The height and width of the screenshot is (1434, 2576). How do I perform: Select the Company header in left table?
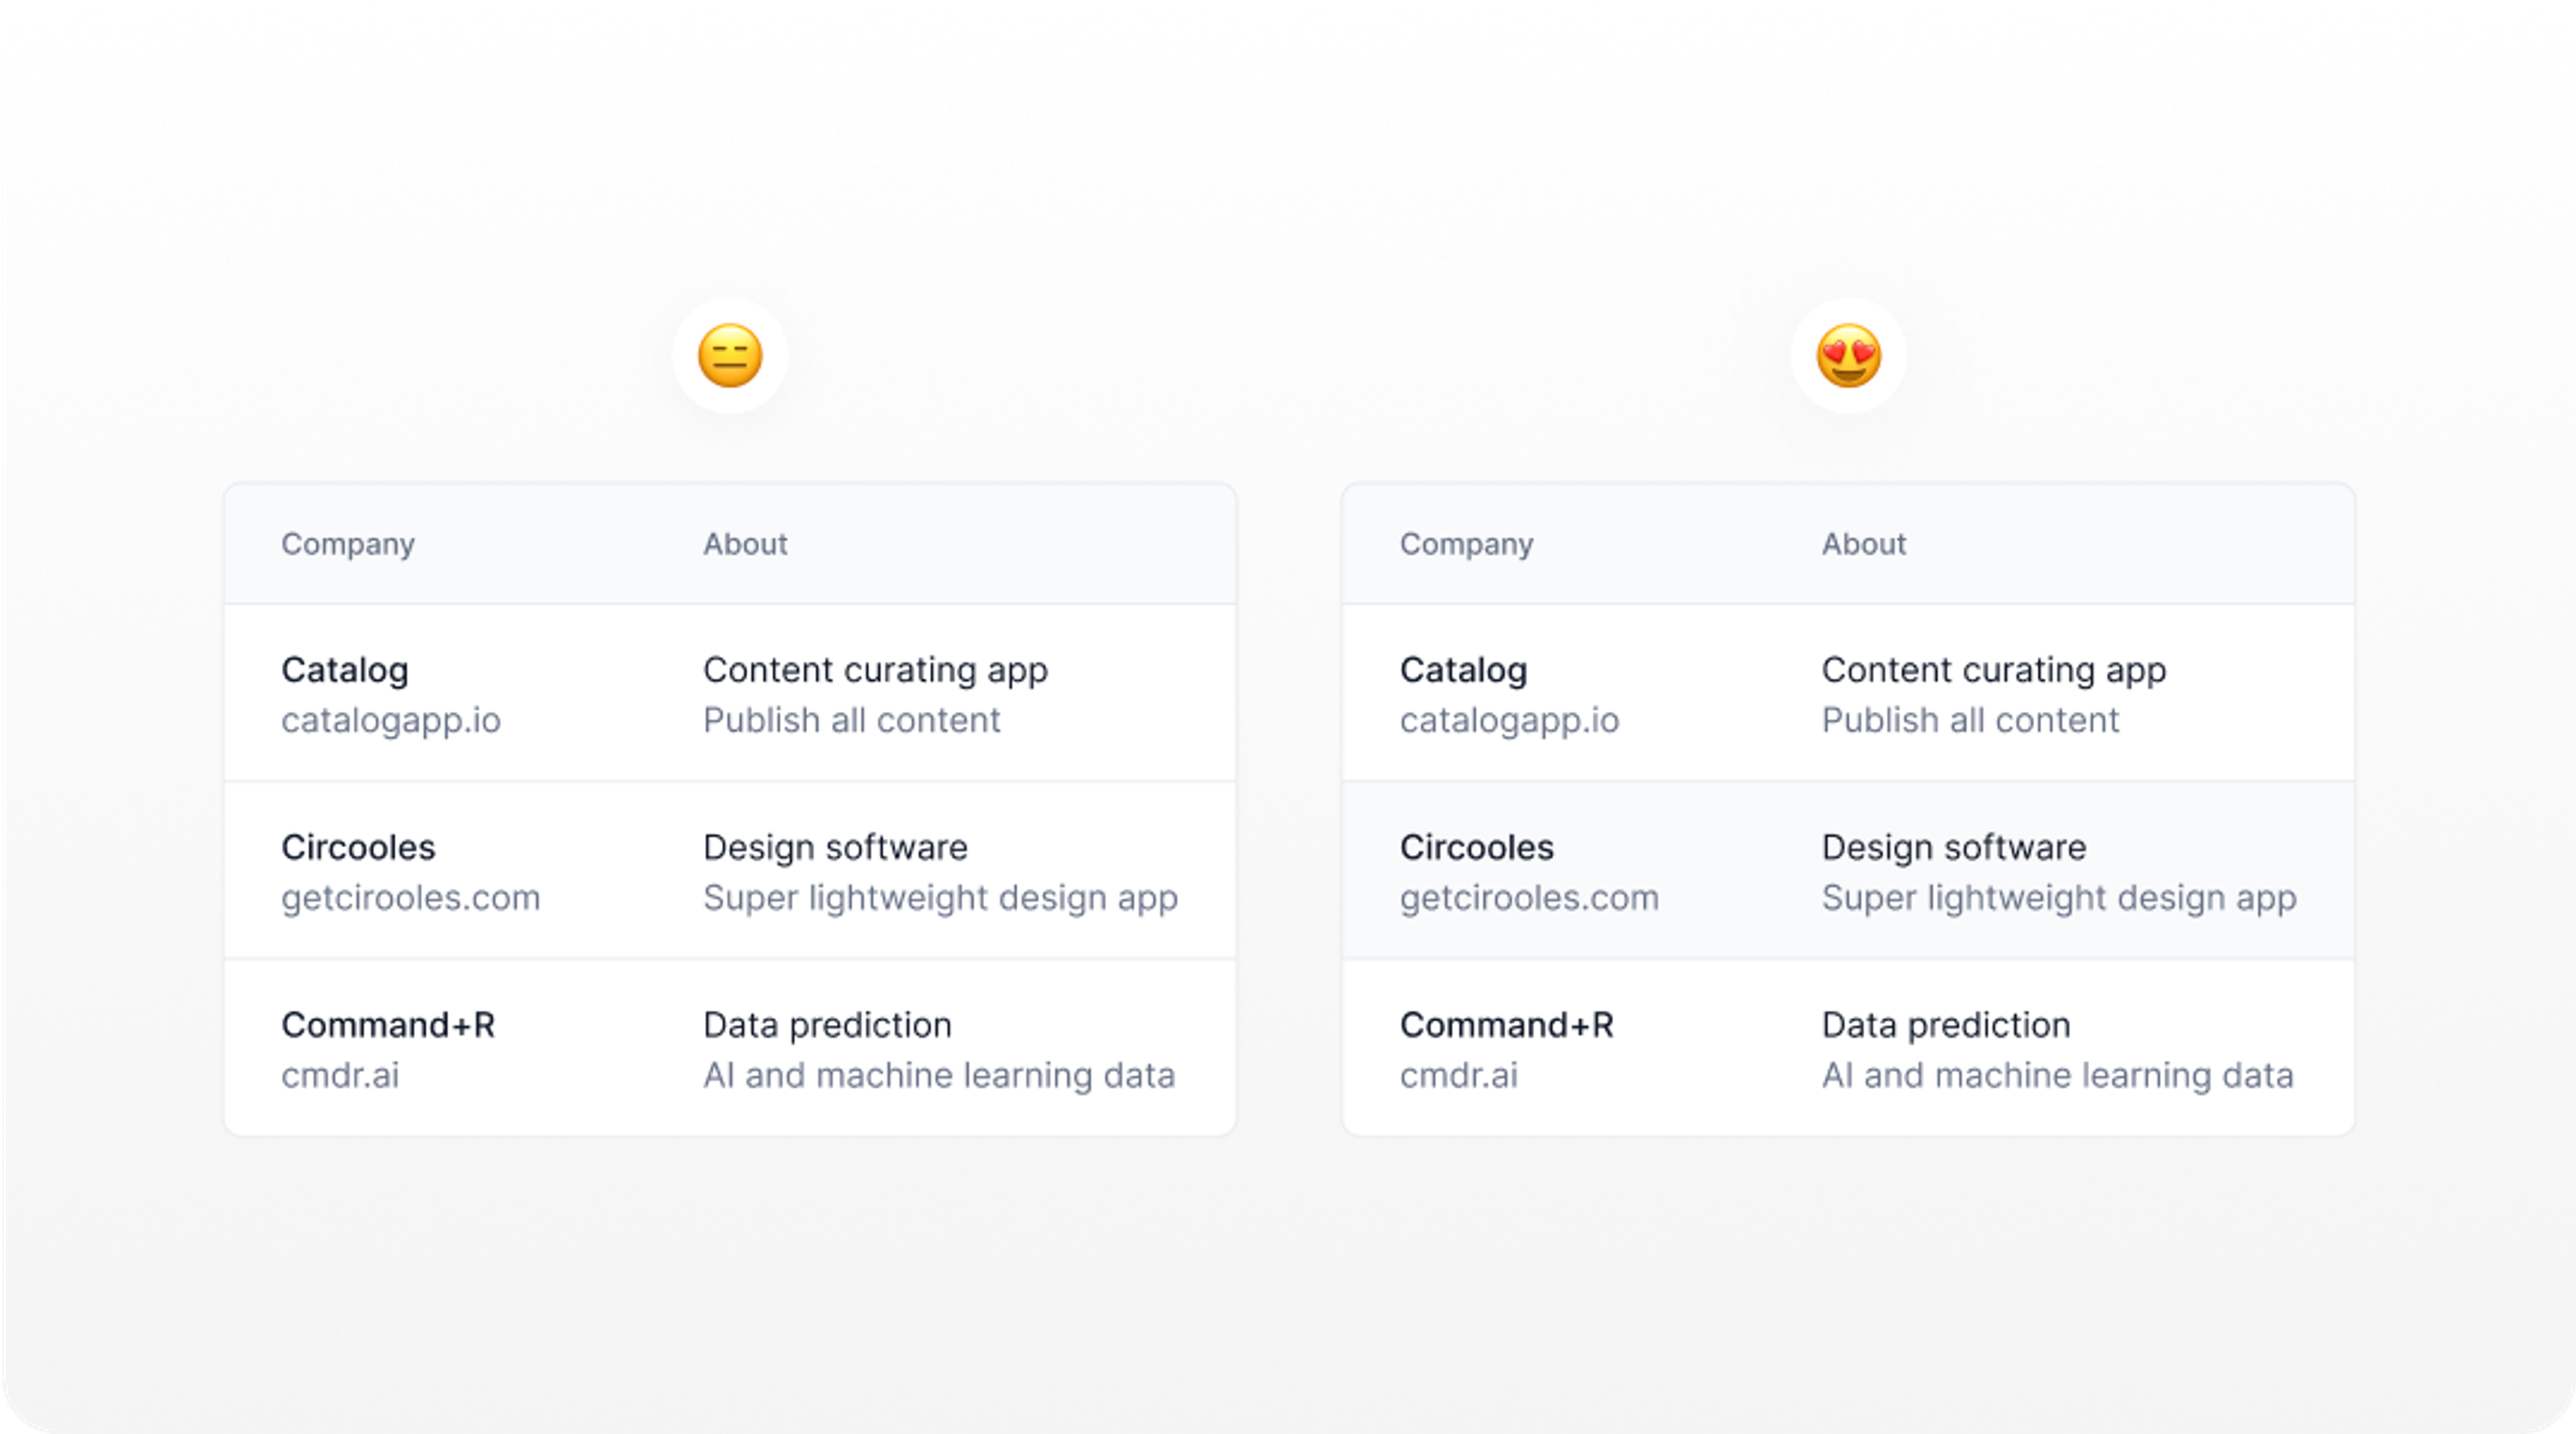tap(347, 544)
